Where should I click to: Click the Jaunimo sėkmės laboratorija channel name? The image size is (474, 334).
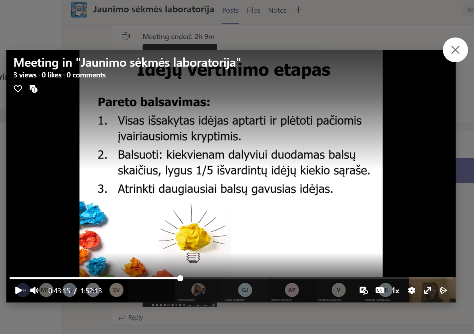point(153,9)
